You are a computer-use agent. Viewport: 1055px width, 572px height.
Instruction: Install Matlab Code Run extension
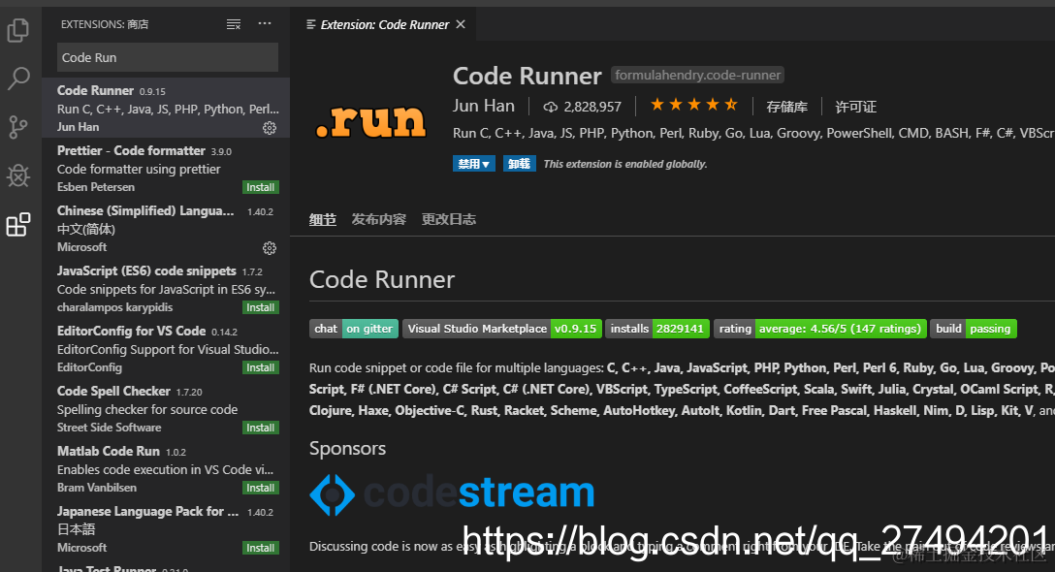tap(261, 488)
